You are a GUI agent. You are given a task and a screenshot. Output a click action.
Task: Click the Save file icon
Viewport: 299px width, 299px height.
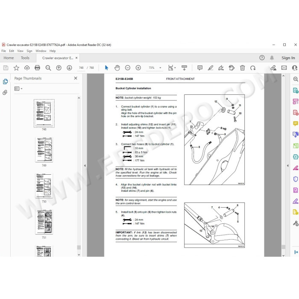point(6,67)
